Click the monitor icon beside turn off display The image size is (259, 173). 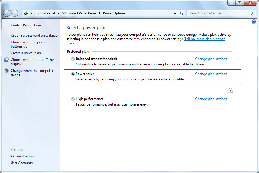point(6,60)
